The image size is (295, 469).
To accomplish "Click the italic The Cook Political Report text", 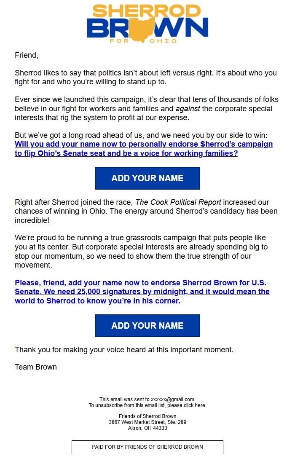I will coord(178,202).
